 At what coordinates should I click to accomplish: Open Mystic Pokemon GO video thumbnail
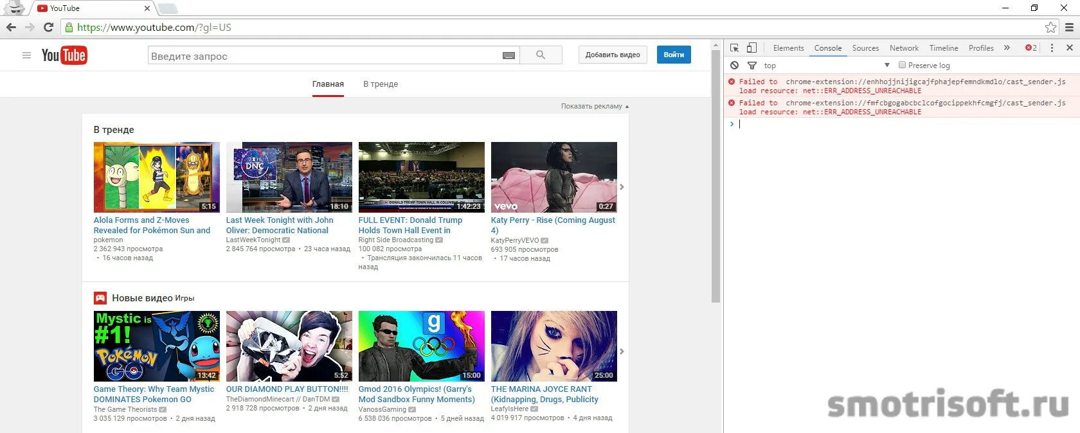pyautogui.click(x=156, y=346)
